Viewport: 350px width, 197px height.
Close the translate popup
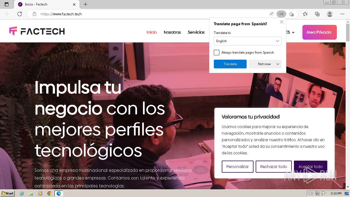[282, 22]
